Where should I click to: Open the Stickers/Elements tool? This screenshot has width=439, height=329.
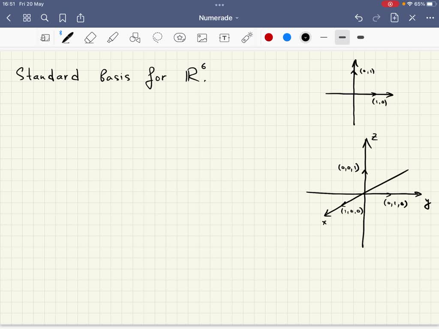click(x=180, y=37)
